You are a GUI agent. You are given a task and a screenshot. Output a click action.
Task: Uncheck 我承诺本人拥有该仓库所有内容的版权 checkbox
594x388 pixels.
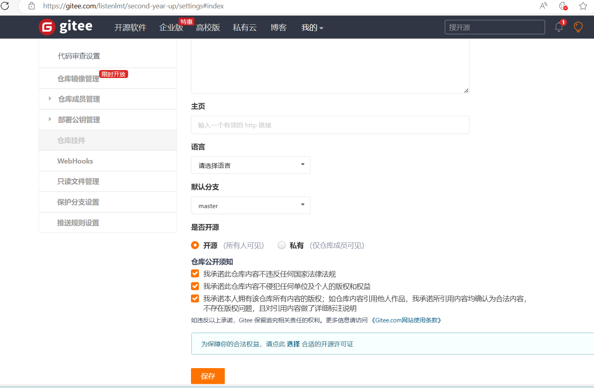195,298
